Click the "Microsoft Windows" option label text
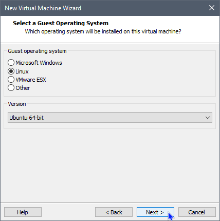The image size is (220, 221). point(39,63)
